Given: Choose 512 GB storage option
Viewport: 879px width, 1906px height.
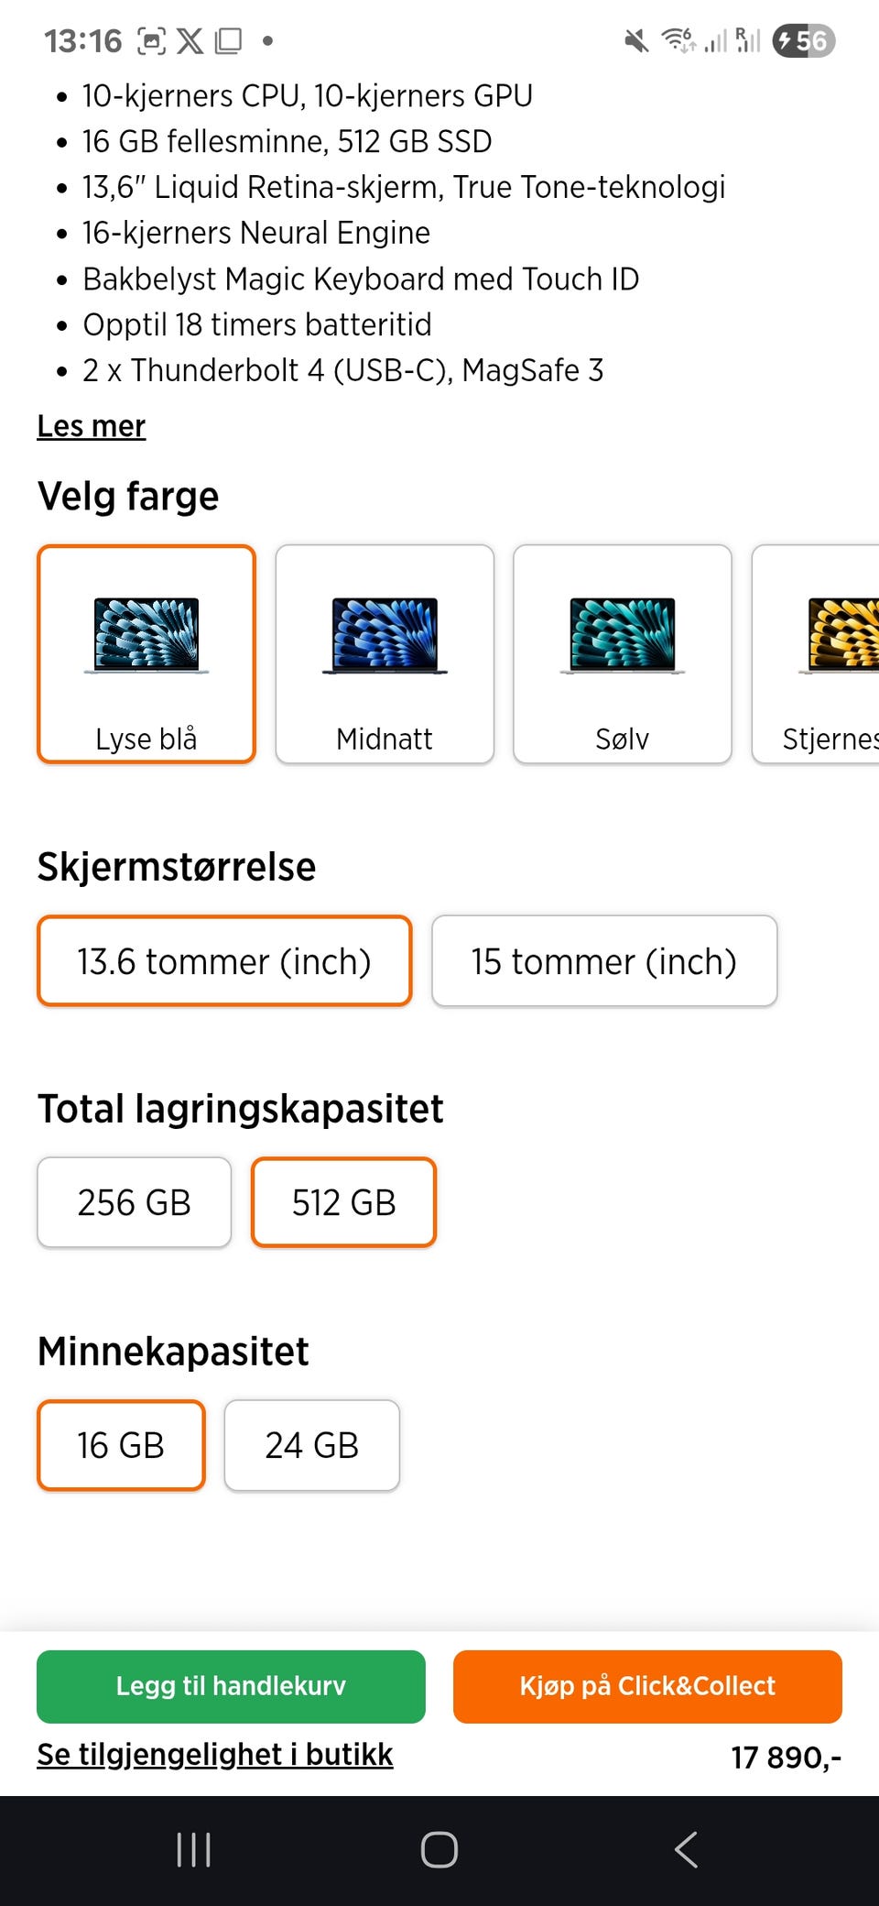Looking at the screenshot, I should coord(343,1202).
